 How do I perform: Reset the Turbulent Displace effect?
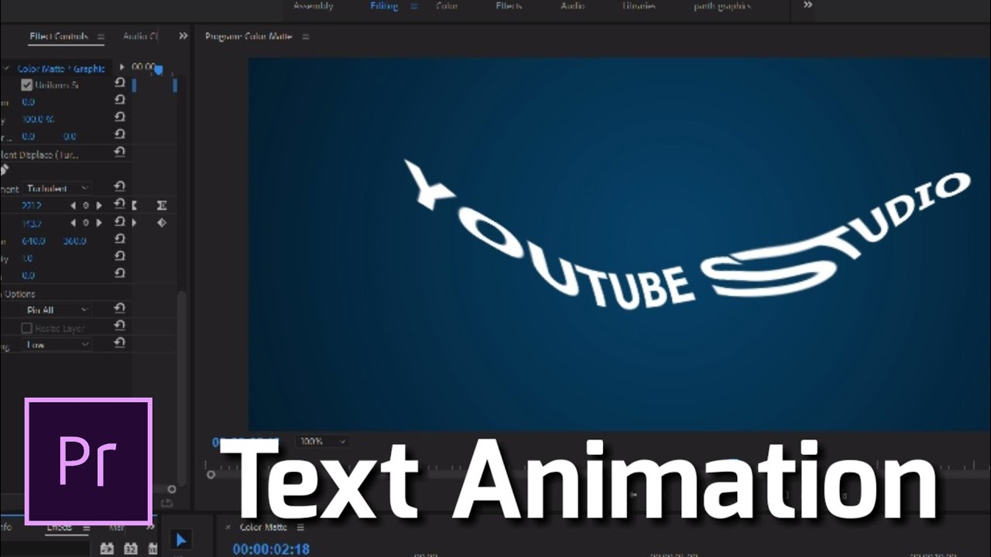click(120, 152)
